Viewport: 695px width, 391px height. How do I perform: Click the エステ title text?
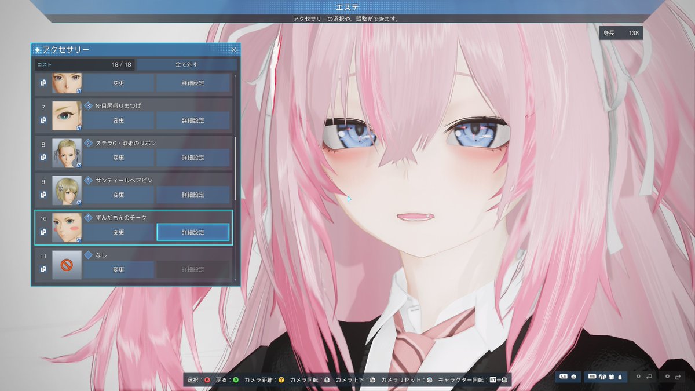[x=348, y=7]
